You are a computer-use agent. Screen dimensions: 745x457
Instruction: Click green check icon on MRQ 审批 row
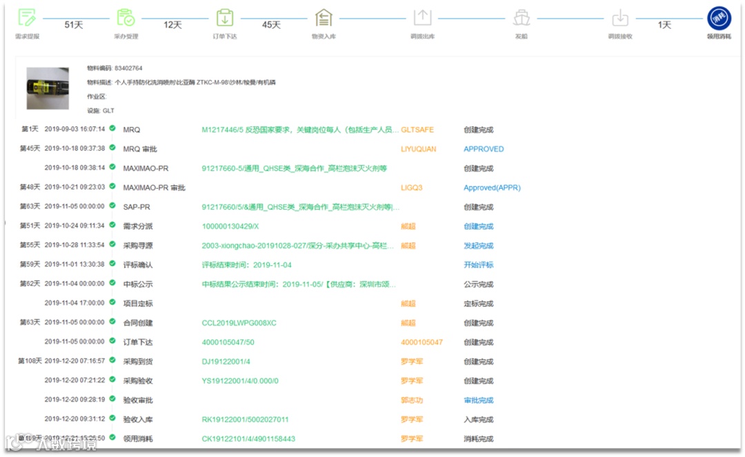click(x=112, y=148)
